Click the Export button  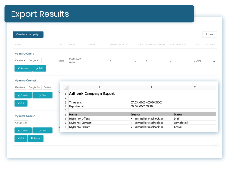[x=210, y=35]
